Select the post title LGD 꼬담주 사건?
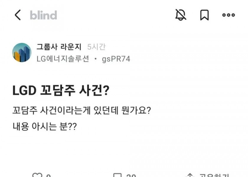This screenshot has width=248, height=177. point(61,91)
